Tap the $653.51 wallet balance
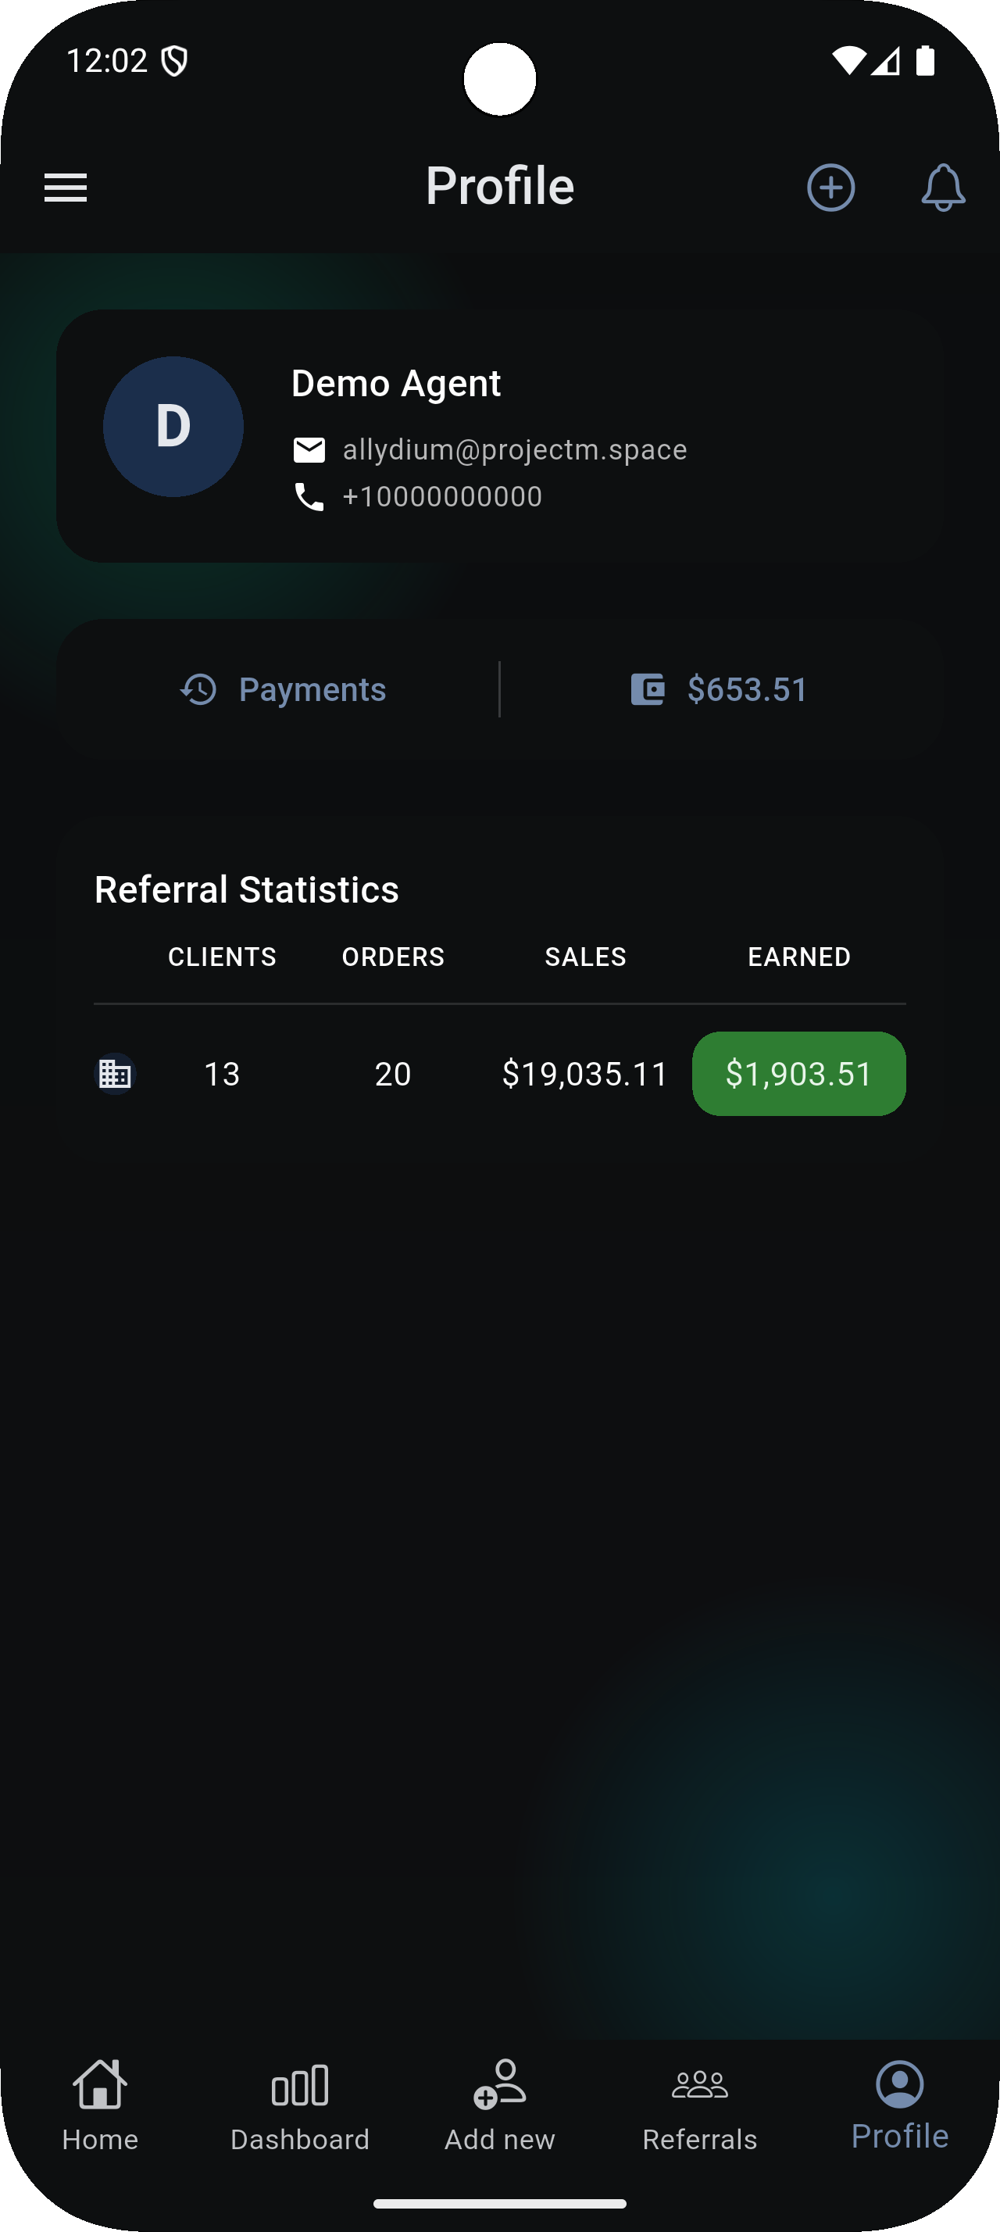The image size is (1000, 2232). (x=747, y=690)
